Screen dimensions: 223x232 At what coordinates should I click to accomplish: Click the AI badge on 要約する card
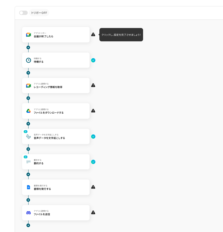coord(26,157)
